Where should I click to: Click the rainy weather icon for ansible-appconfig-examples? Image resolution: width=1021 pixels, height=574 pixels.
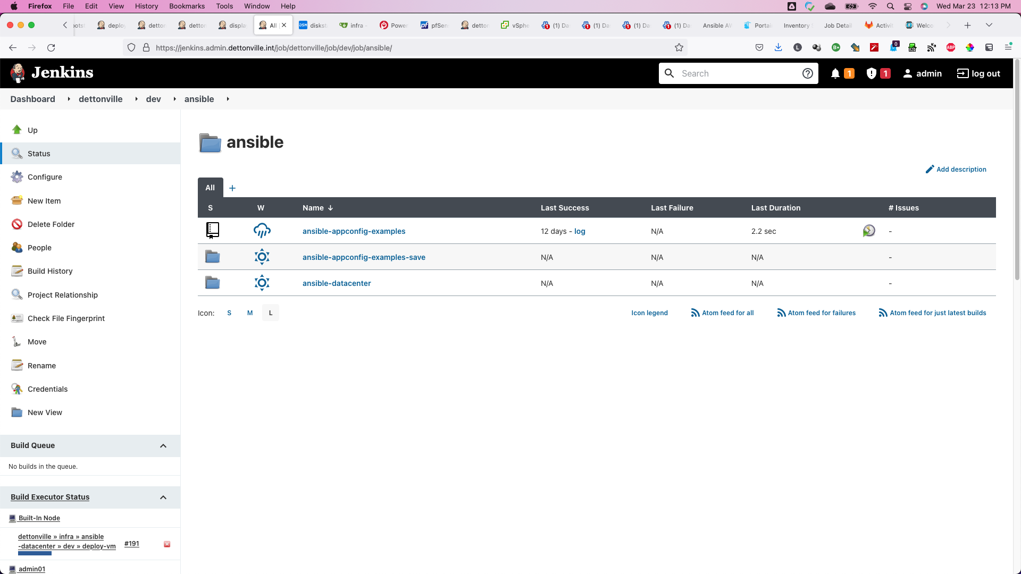(262, 231)
